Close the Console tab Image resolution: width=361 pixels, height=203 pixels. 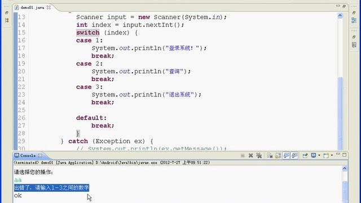click(x=40, y=156)
